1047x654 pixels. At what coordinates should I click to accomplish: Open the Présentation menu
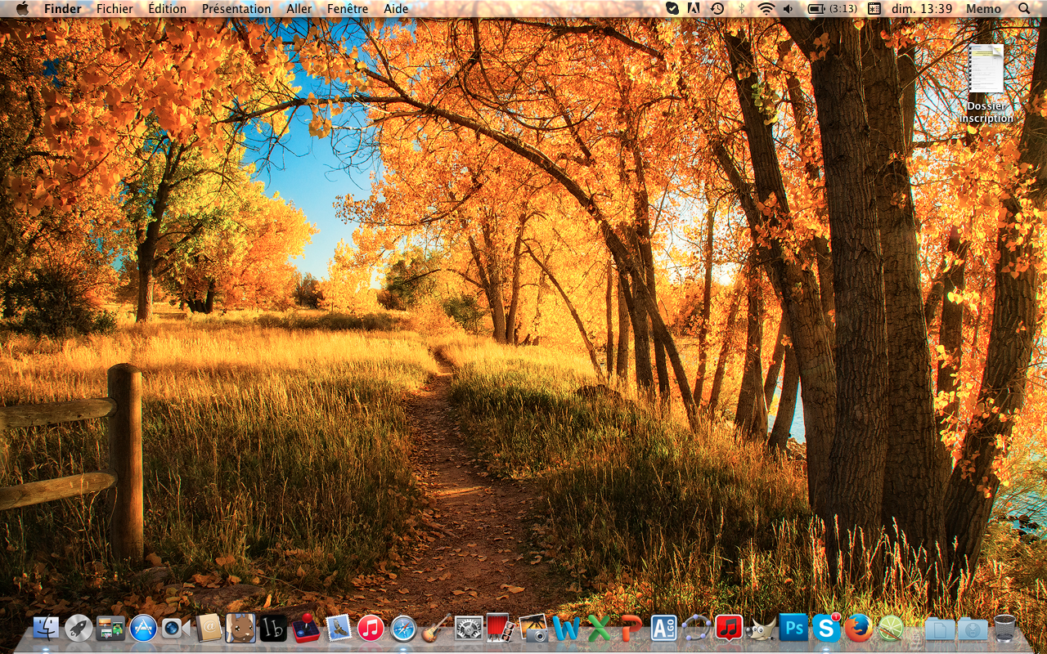236,9
